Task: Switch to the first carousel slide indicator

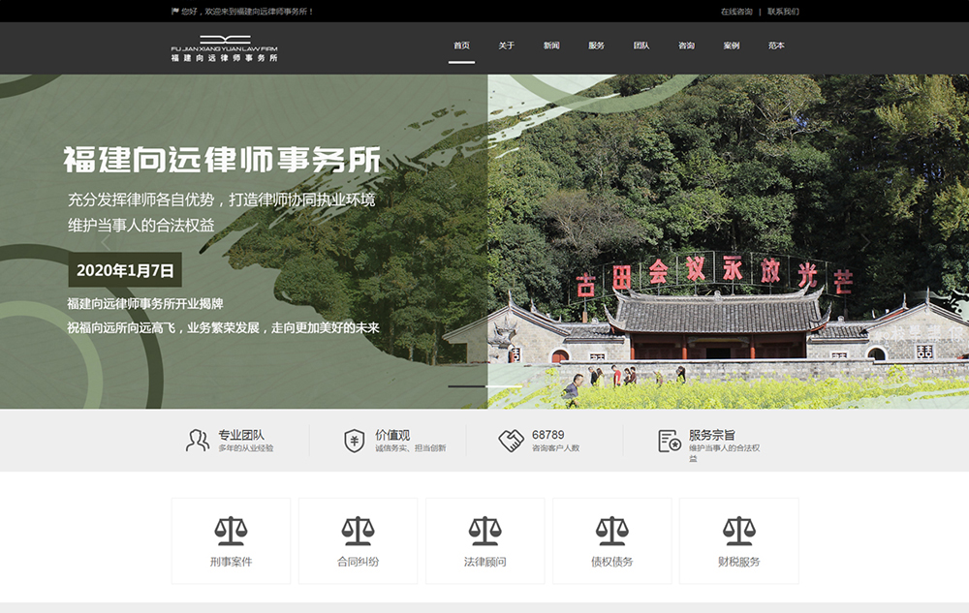Action: coord(466,387)
